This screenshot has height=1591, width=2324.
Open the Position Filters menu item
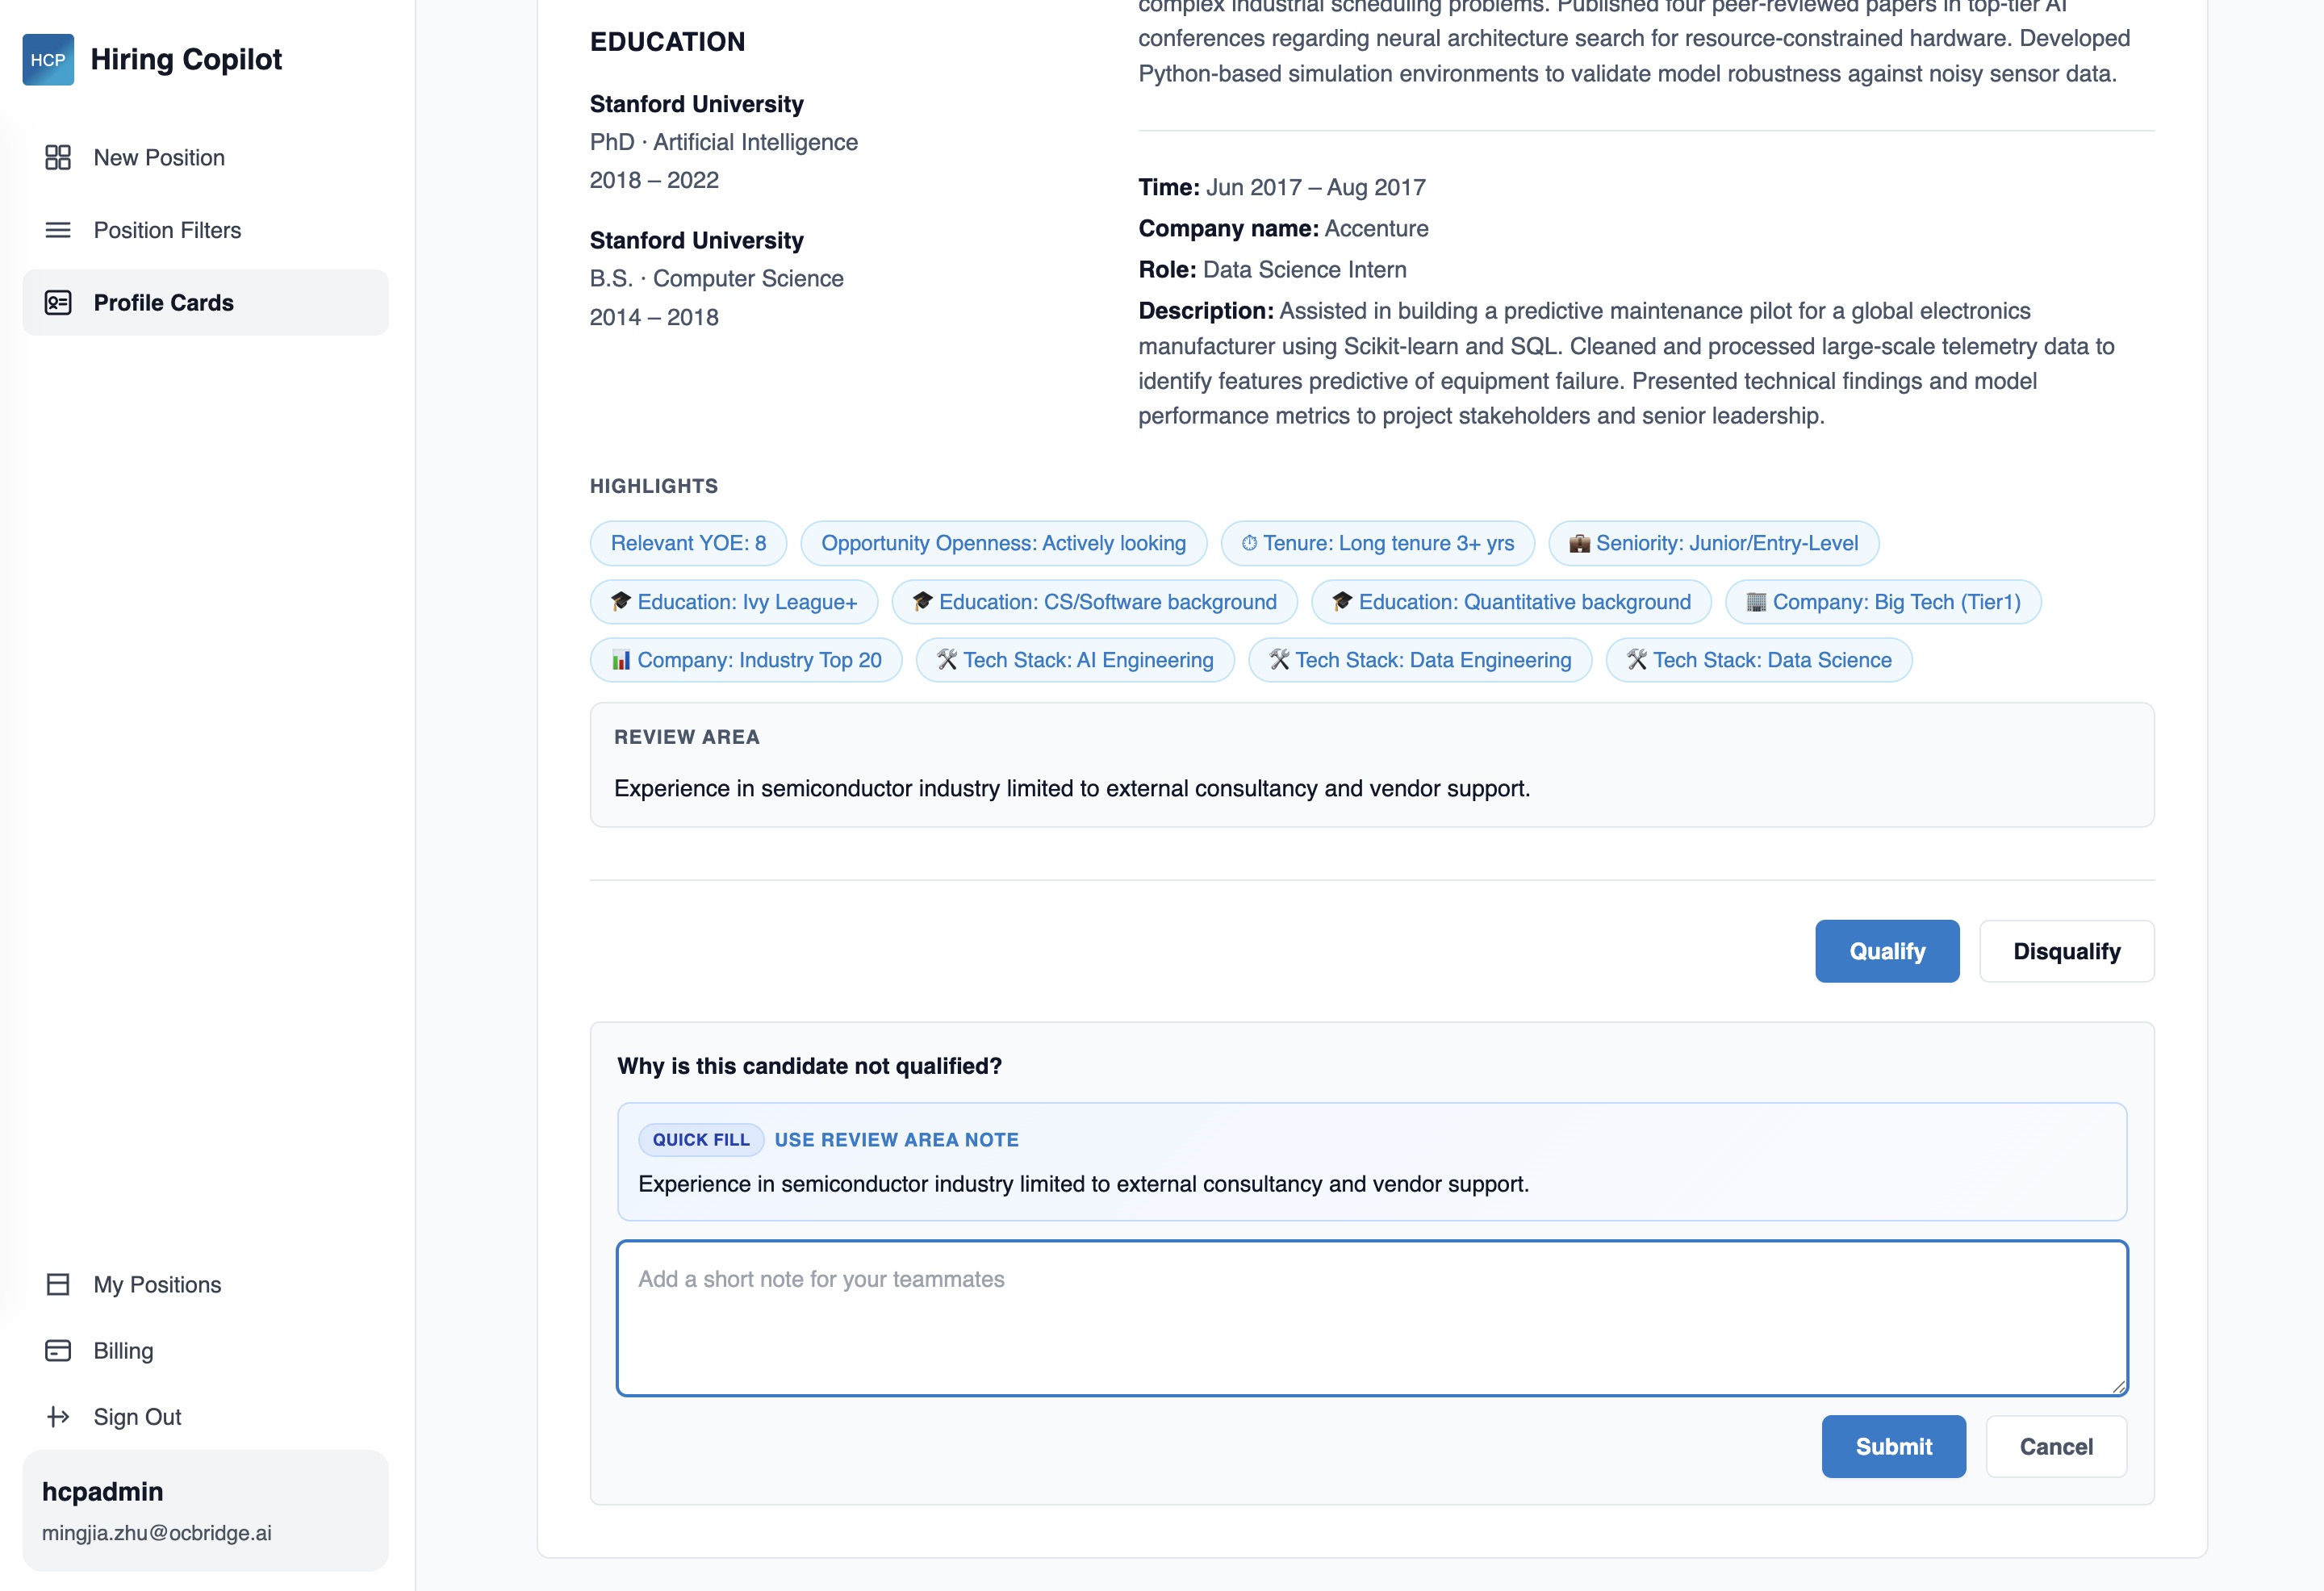pos(167,230)
